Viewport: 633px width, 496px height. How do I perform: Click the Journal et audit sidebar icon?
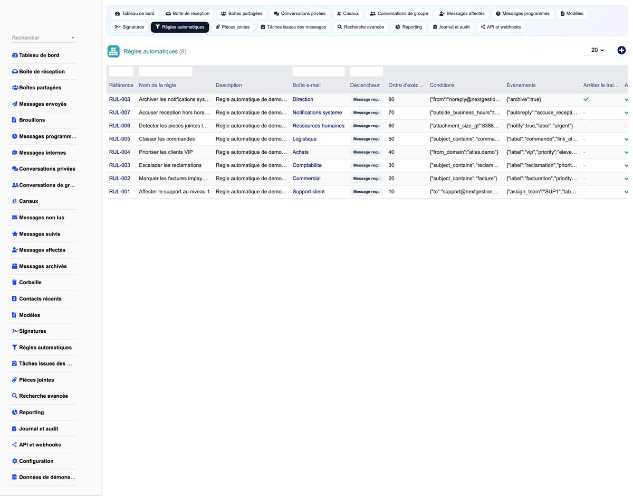pyautogui.click(x=14, y=428)
